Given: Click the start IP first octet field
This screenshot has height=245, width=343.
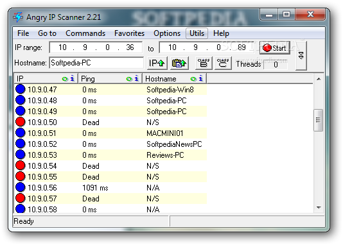Looking at the screenshot, I should tap(62, 47).
